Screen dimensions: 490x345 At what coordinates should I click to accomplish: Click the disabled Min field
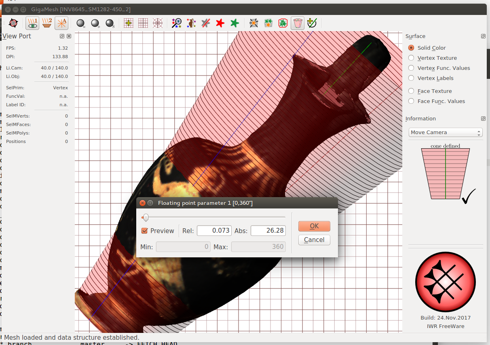183,246
